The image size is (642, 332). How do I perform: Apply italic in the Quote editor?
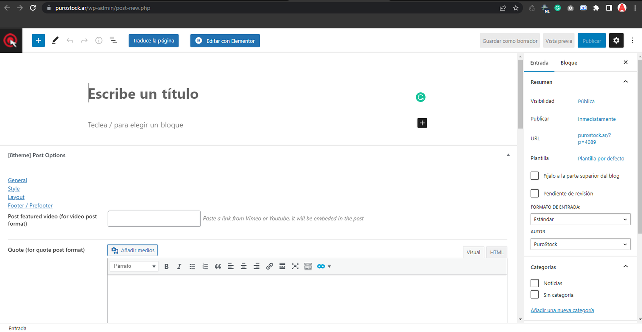(x=179, y=266)
